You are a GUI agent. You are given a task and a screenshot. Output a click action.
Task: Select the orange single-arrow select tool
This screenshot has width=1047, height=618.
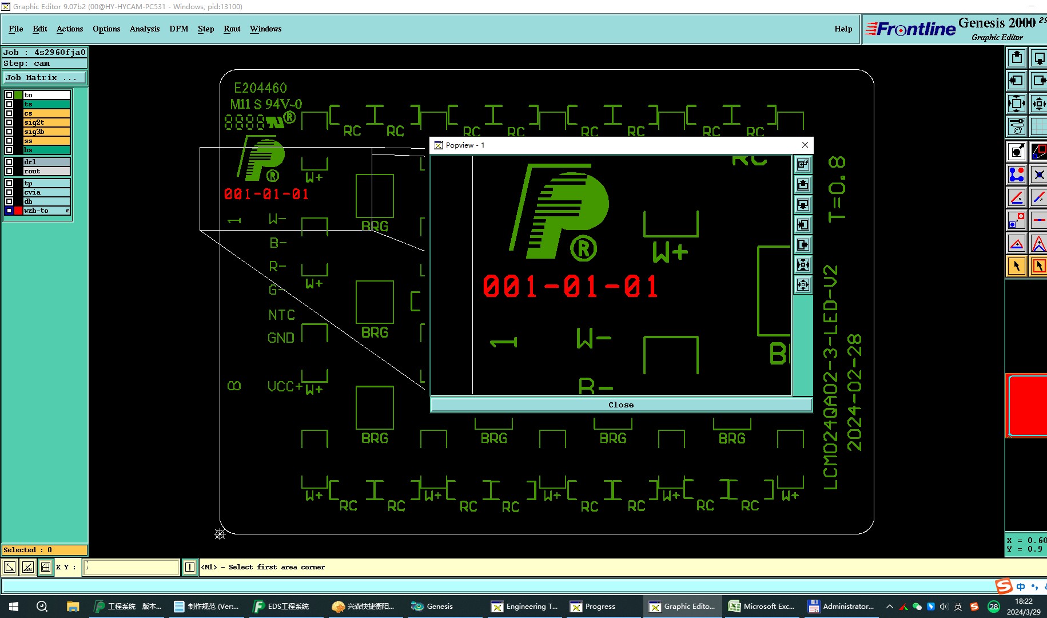[1017, 266]
